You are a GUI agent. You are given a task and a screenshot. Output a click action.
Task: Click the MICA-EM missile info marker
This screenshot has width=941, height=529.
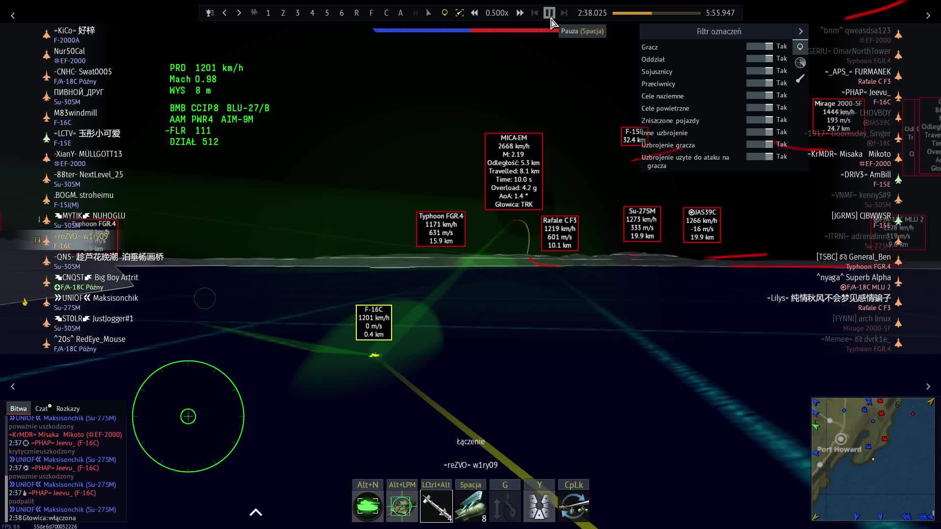click(514, 171)
